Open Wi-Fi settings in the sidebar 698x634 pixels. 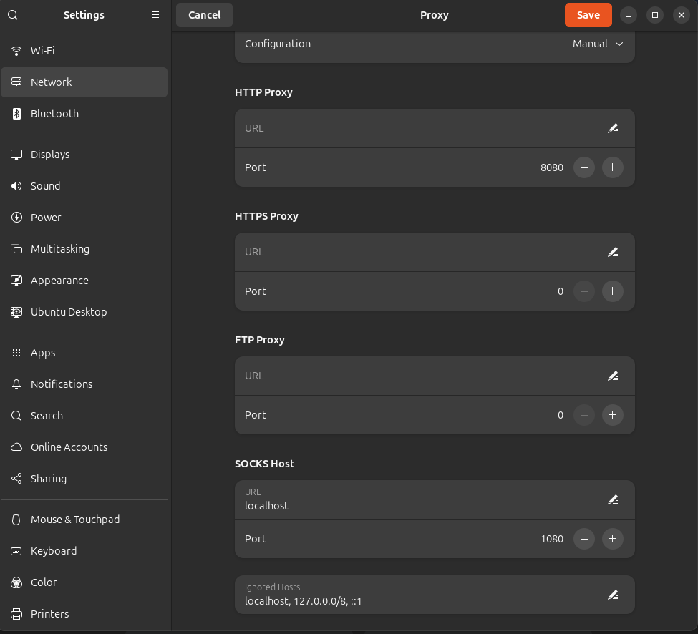tap(43, 51)
